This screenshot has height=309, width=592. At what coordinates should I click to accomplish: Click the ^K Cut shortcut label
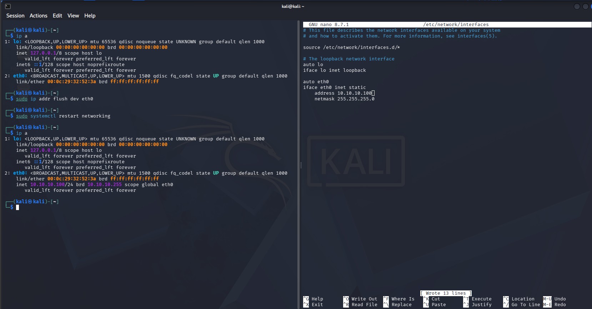click(432, 299)
